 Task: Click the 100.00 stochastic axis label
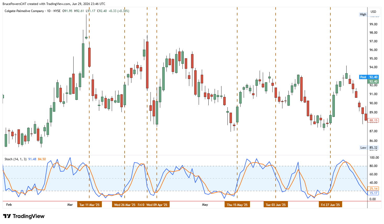pos(374,158)
